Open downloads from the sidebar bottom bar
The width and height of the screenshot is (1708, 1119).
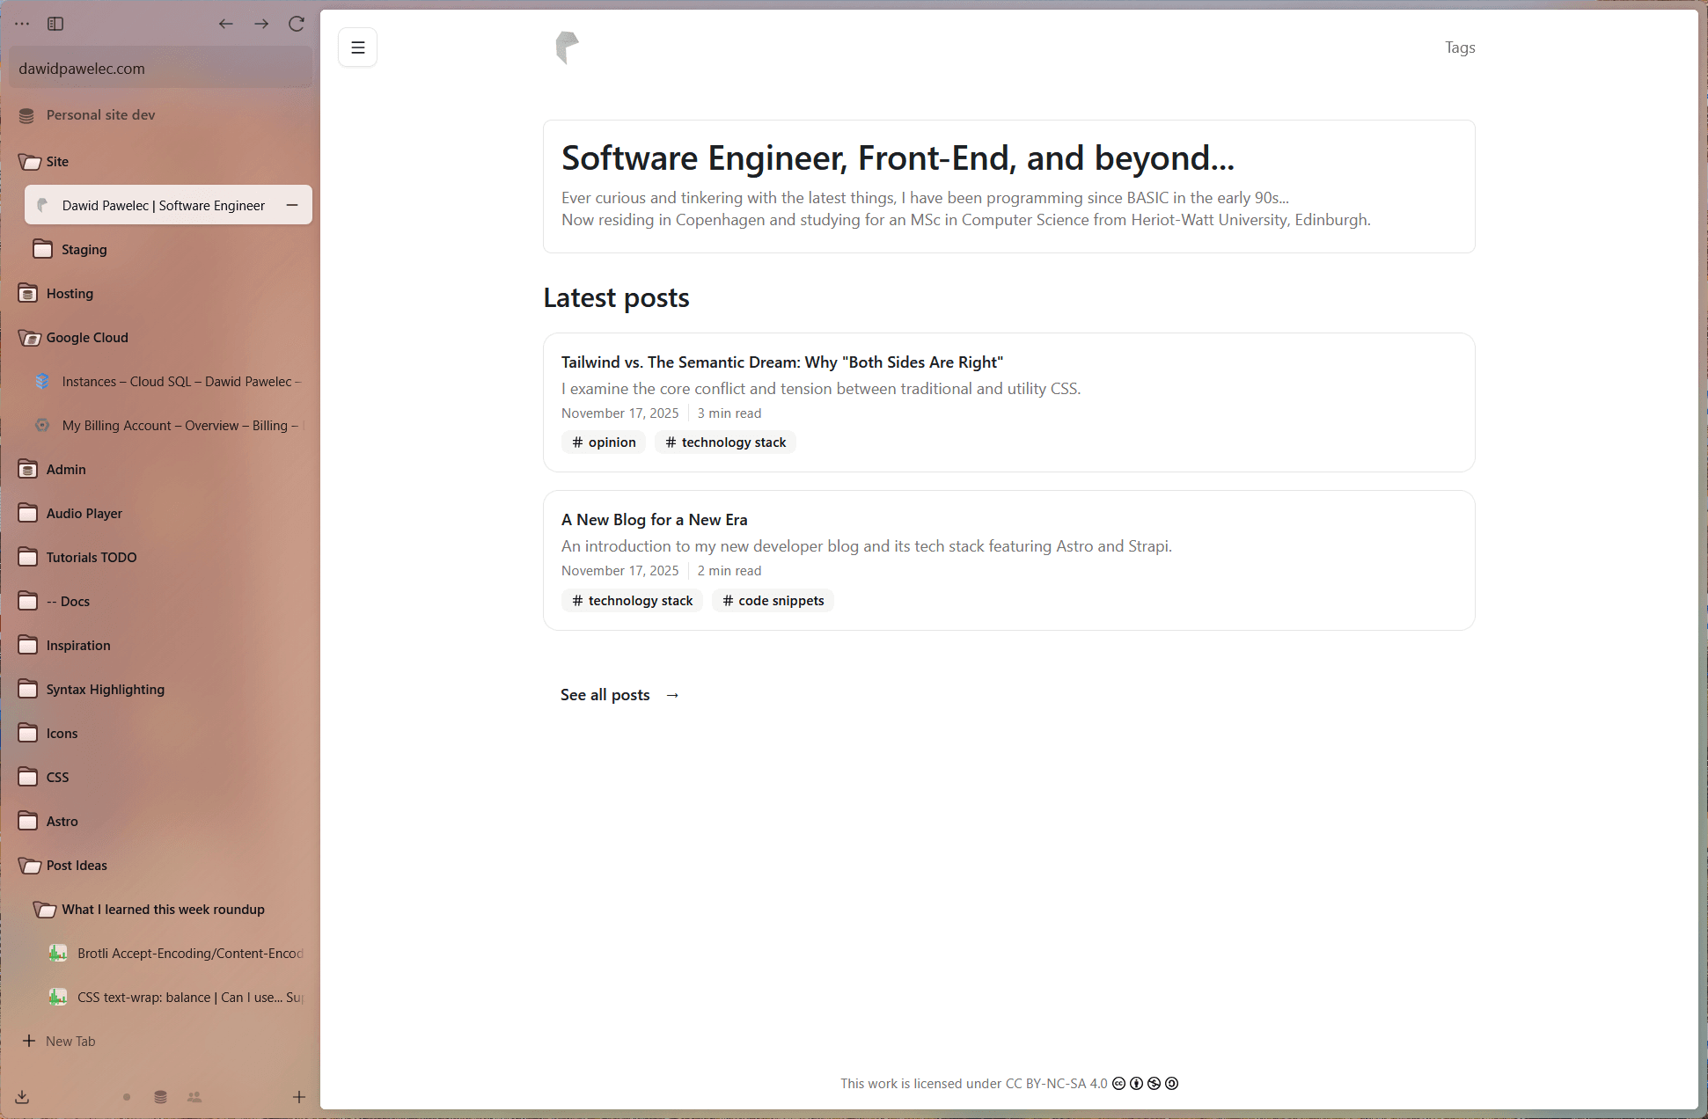[21, 1097]
